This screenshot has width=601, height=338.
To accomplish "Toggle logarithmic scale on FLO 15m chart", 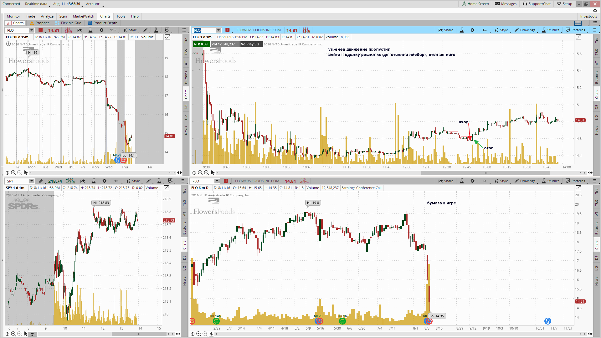I will 168,37.
